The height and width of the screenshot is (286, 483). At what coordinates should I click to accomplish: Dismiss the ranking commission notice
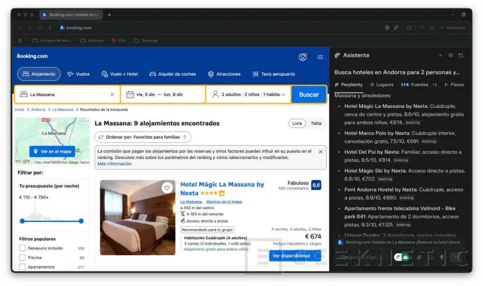320,152
